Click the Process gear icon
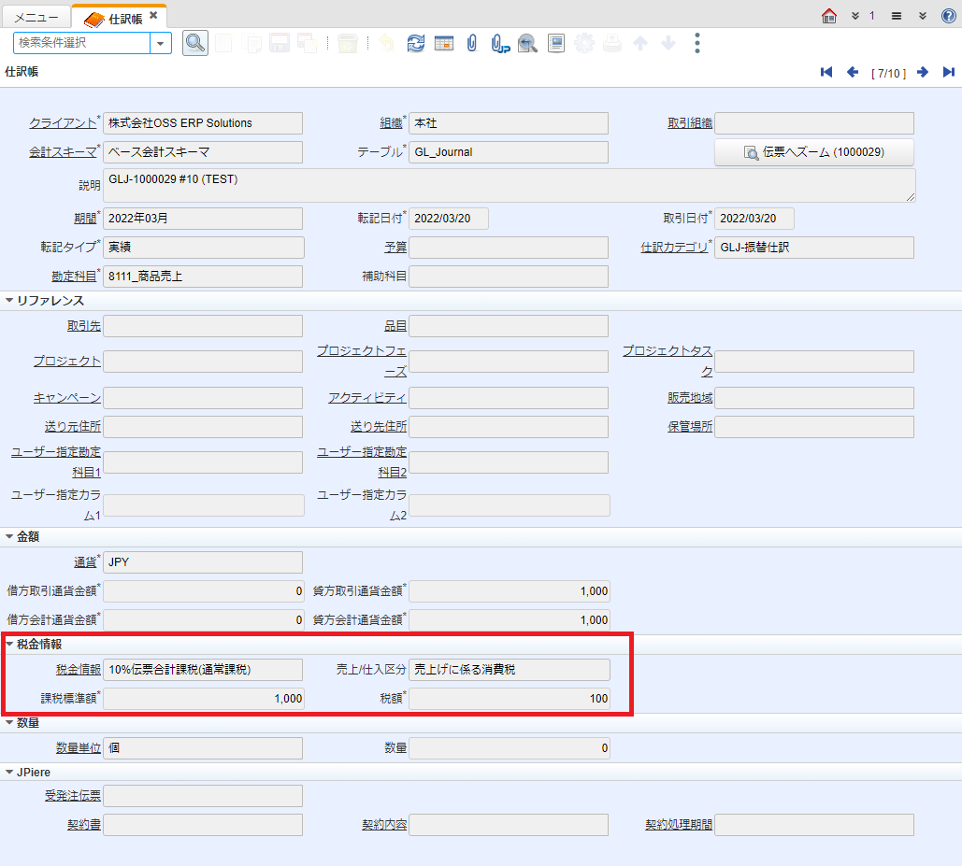This screenshot has width=962, height=866. coord(584,43)
